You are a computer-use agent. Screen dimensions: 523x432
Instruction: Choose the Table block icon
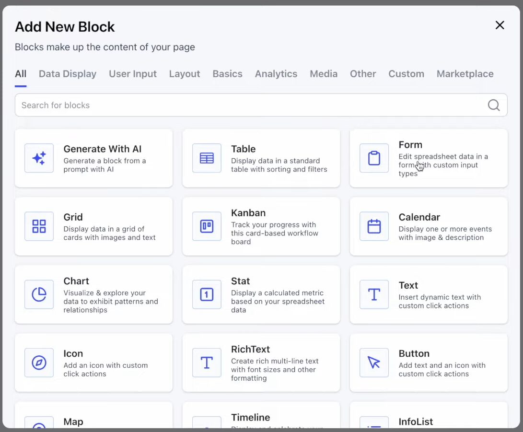(207, 158)
